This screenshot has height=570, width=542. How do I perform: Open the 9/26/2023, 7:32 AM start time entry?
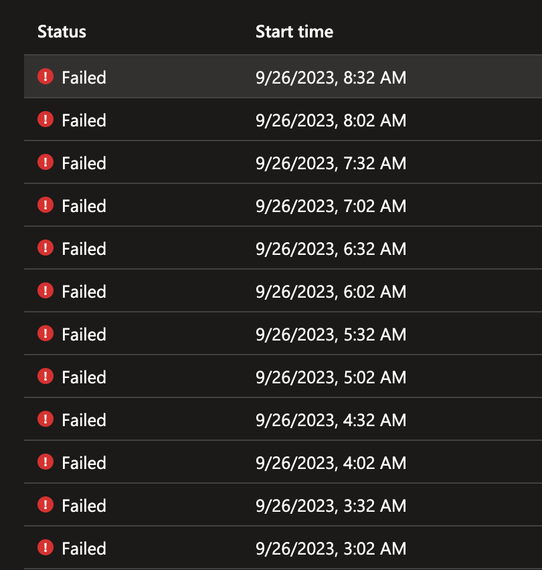click(331, 163)
